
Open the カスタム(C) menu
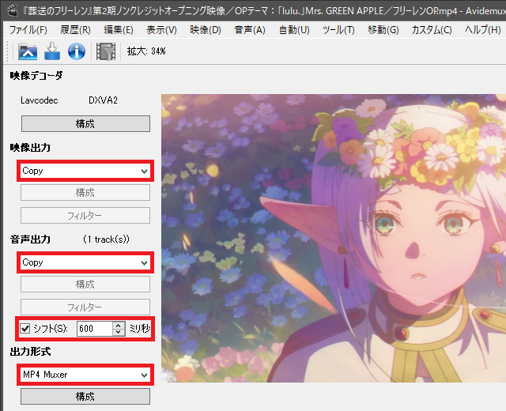coord(432,30)
